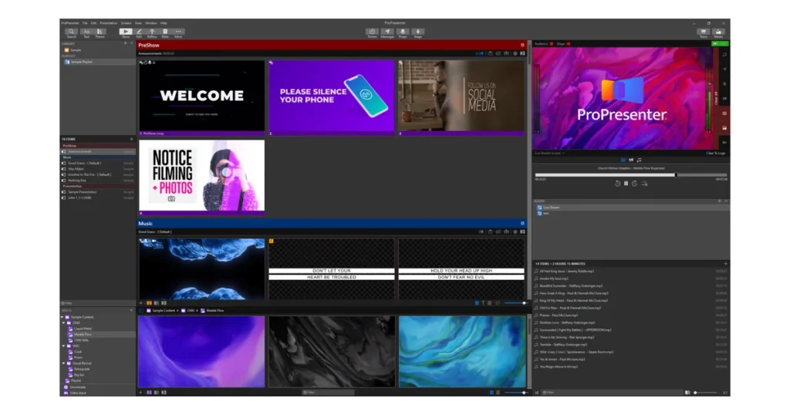Select the WELCOME slide thumbnail
The image size is (790, 415).
click(201, 98)
